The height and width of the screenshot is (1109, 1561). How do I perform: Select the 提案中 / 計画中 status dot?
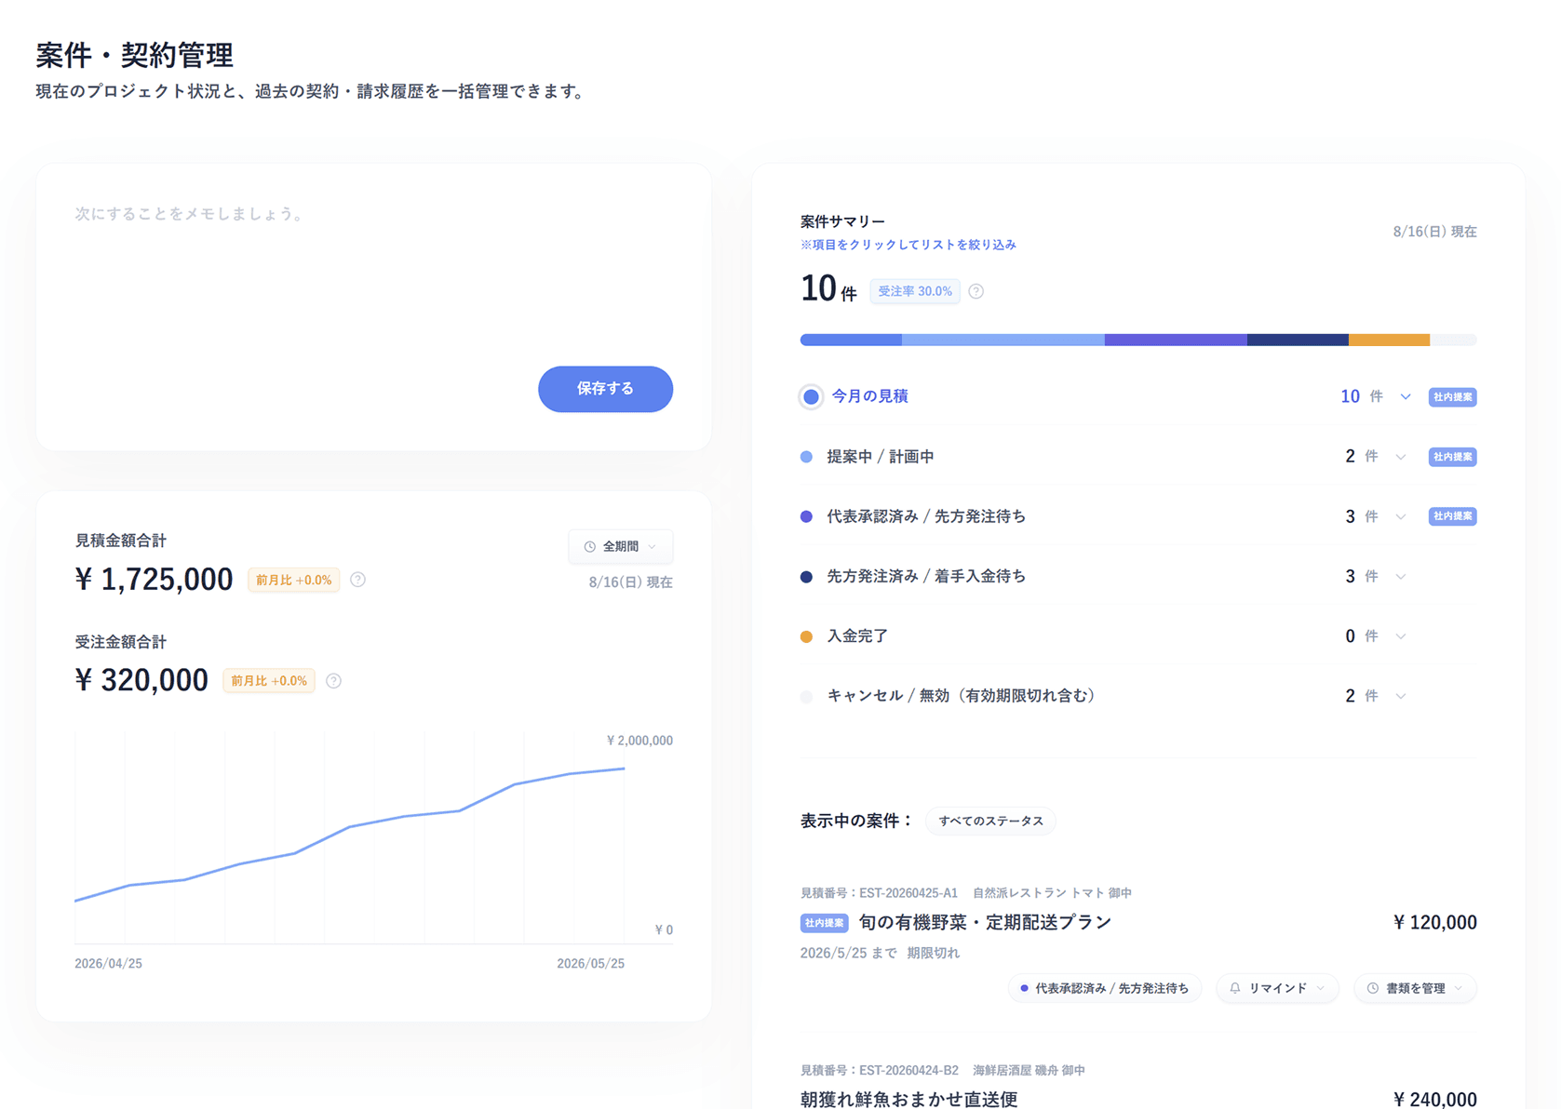tap(806, 457)
